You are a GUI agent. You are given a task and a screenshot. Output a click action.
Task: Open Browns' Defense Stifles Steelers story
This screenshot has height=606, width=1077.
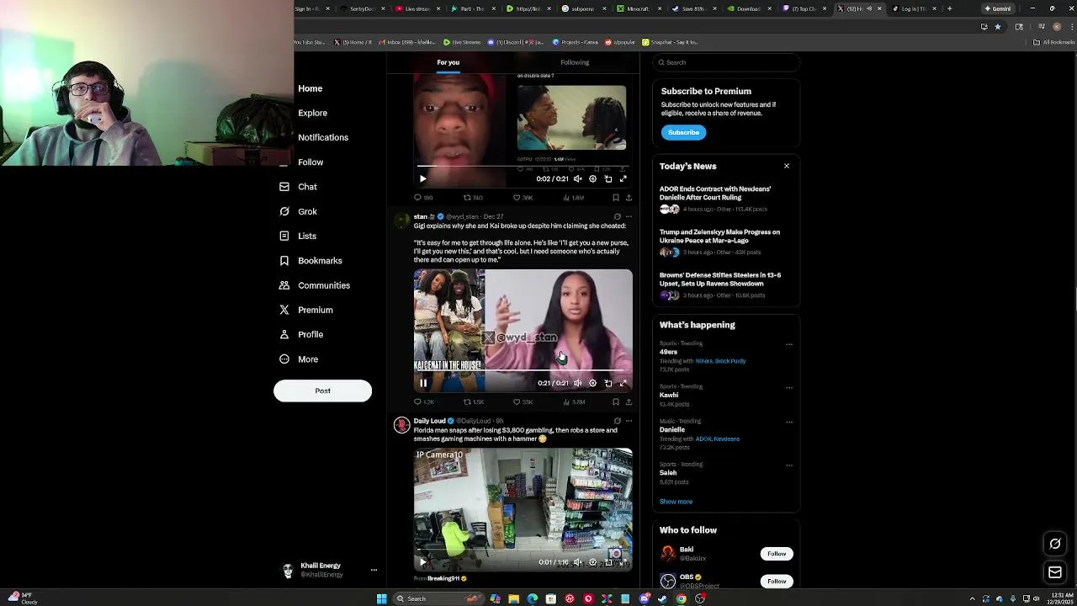pos(725,284)
